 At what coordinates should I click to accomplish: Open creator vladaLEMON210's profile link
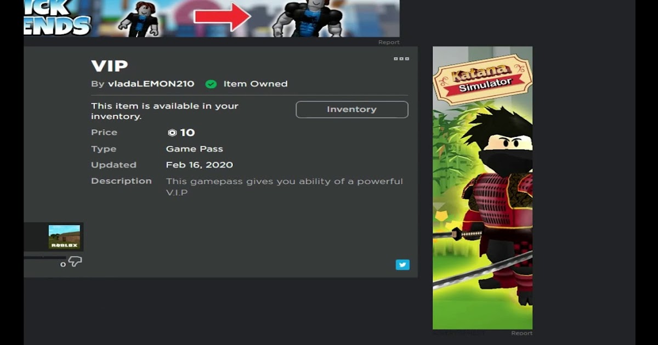[151, 84]
